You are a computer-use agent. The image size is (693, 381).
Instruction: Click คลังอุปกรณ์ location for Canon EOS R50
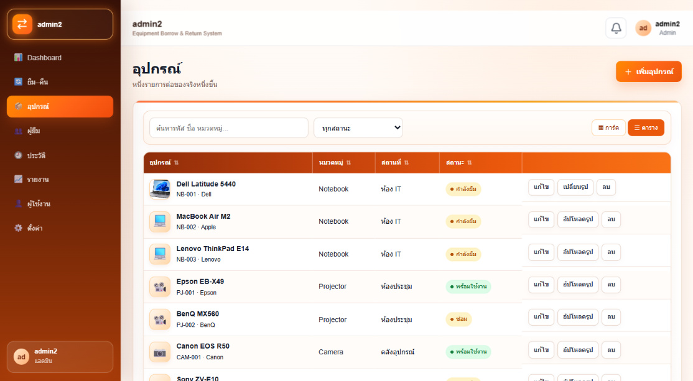coord(398,352)
